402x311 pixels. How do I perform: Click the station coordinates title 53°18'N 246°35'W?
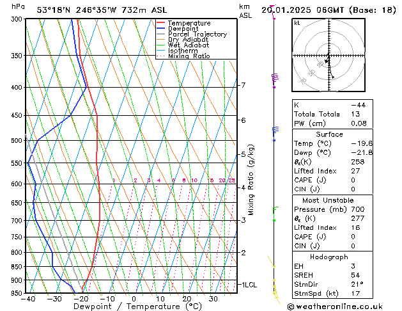click(x=77, y=10)
